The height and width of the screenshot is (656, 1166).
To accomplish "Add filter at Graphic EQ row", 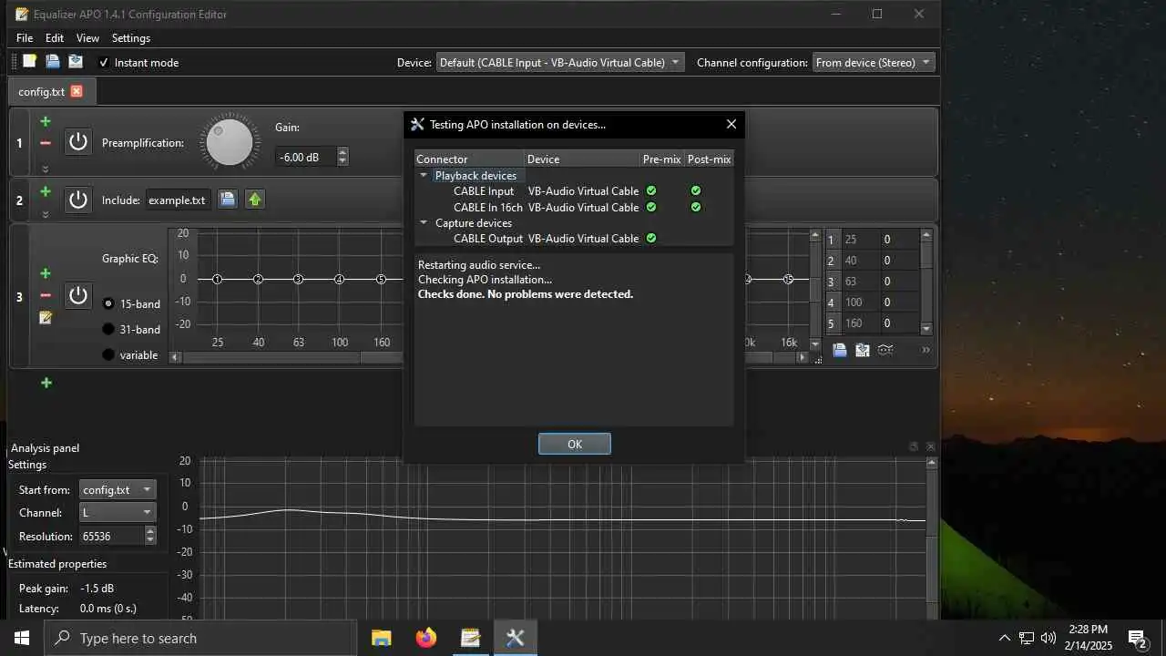I will click(46, 273).
